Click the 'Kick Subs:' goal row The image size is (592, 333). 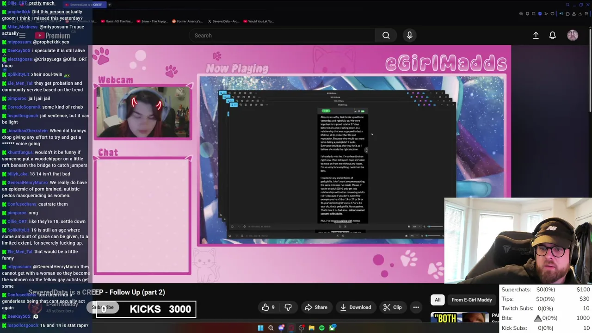(546, 328)
